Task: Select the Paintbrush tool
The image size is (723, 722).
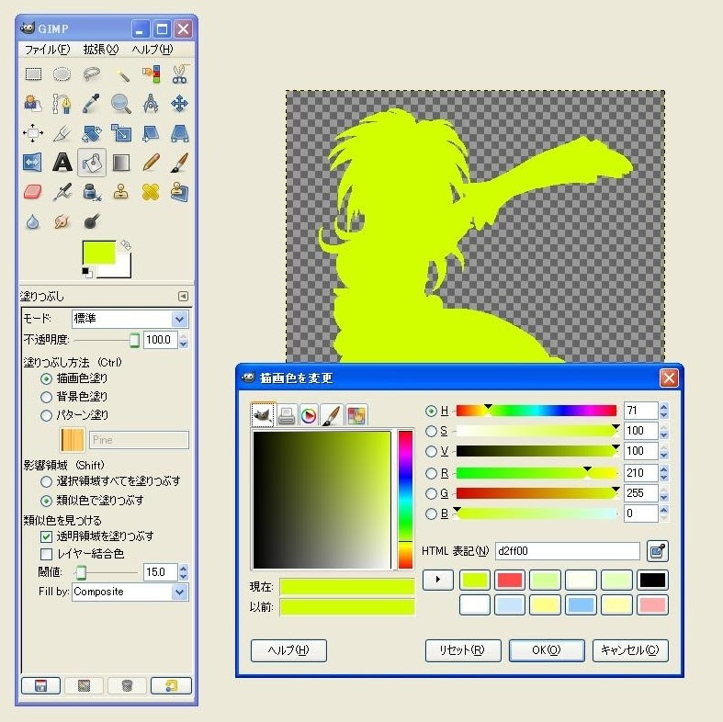Action: point(180,163)
